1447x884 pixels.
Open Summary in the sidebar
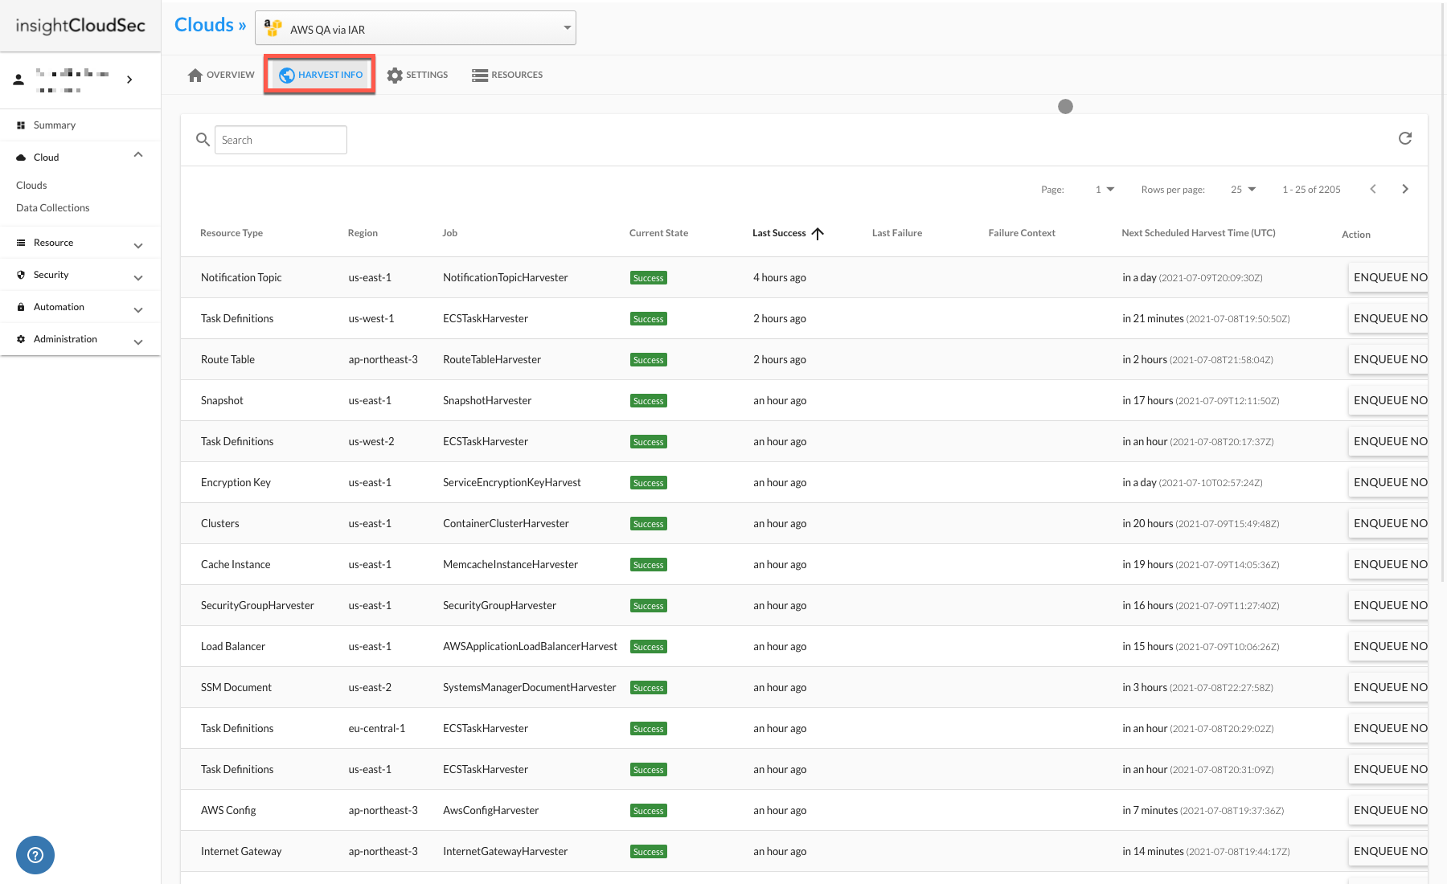click(55, 125)
